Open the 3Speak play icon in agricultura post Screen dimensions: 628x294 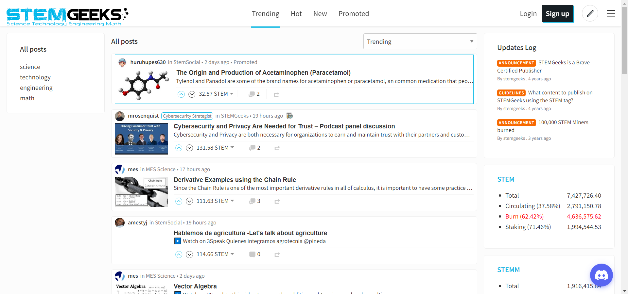[177, 241]
